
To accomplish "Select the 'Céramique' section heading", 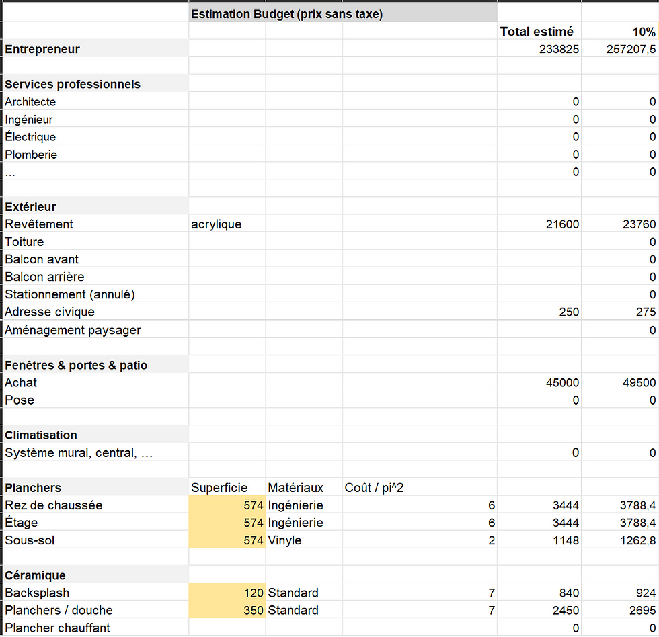I will [95, 575].
